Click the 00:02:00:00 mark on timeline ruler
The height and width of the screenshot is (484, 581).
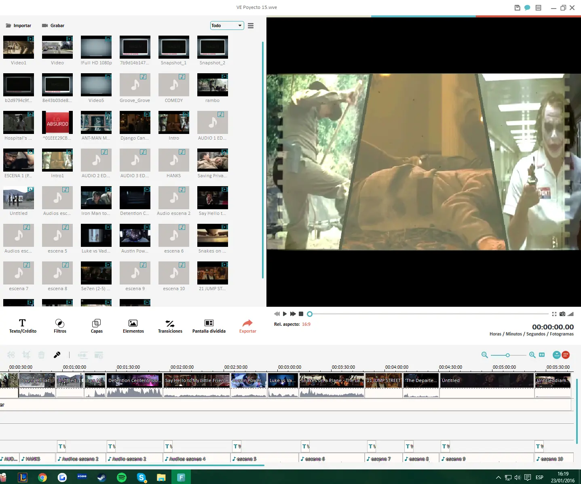[x=182, y=367]
